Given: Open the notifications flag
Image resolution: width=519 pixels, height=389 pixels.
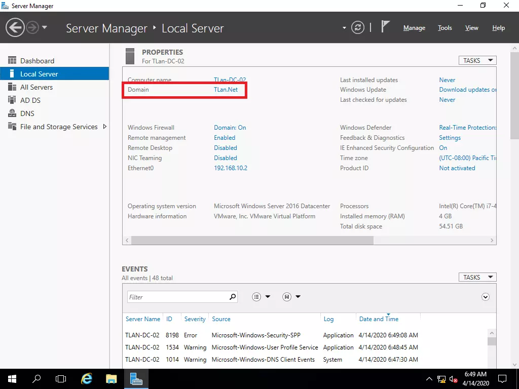Looking at the screenshot, I should 385,26.
